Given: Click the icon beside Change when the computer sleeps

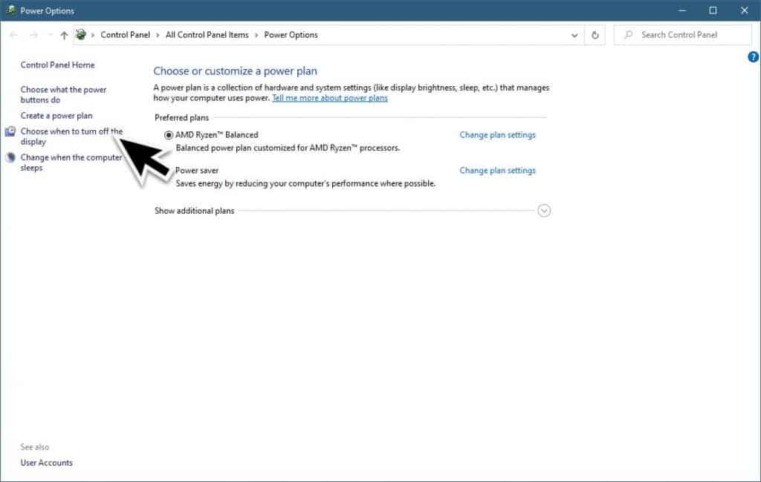Looking at the screenshot, I should click(x=10, y=157).
